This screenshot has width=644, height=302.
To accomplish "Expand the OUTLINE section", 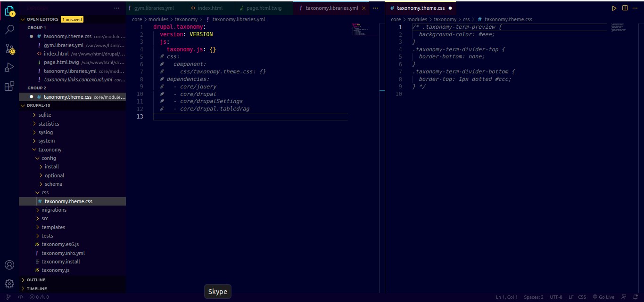I will (x=36, y=279).
